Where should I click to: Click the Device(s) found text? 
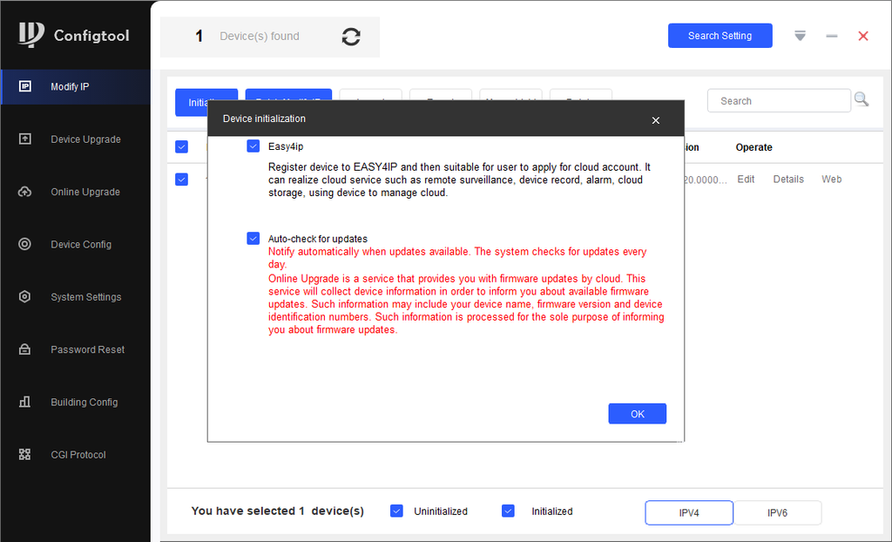[x=260, y=37]
